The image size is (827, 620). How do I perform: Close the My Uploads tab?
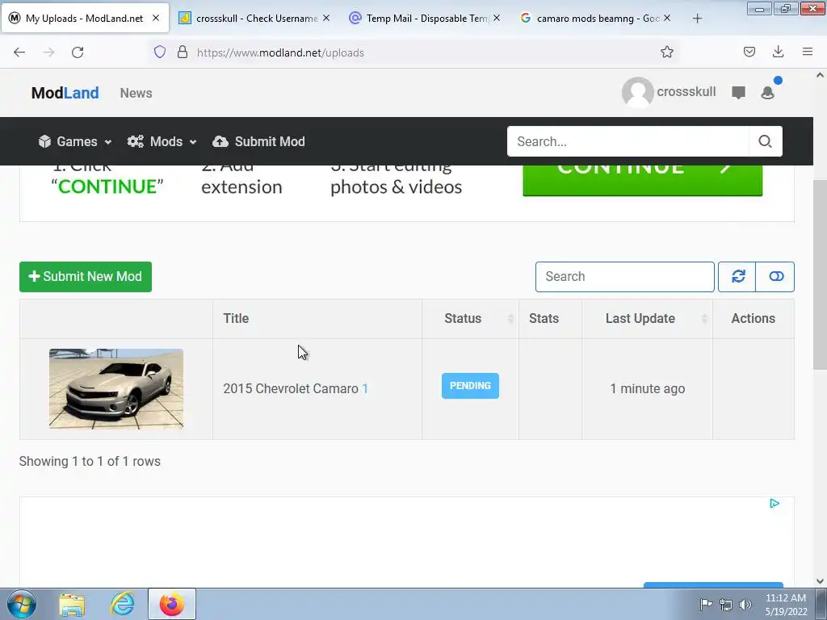tap(156, 18)
